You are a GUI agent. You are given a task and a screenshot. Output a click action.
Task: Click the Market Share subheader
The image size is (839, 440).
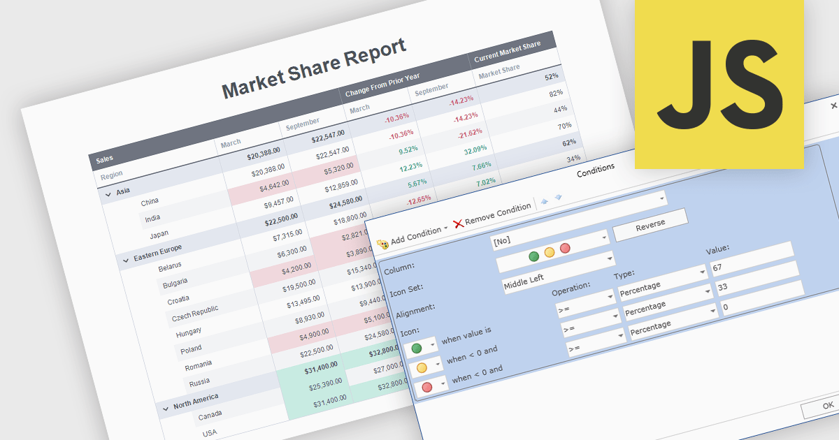[x=499, y=71]
